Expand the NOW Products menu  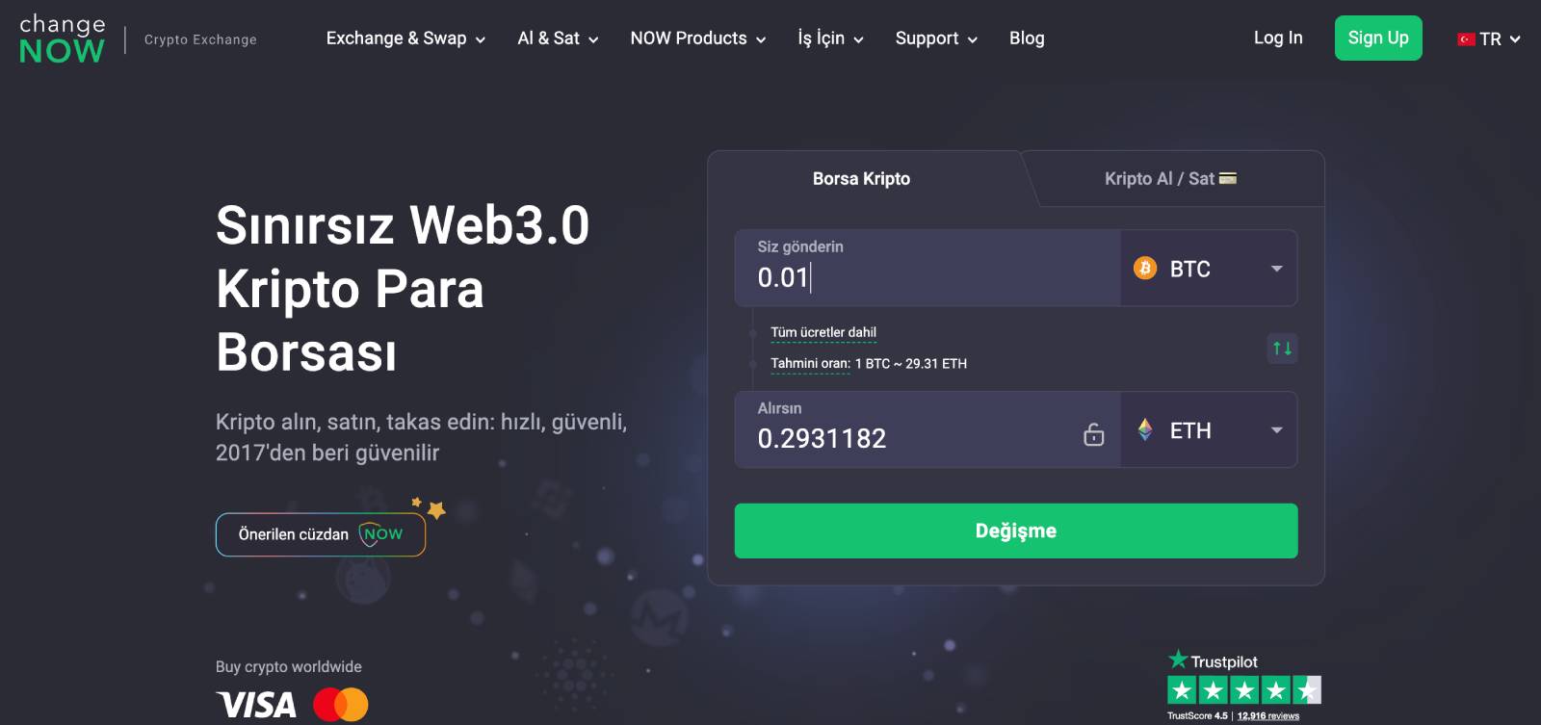click(x=698, y=39)
